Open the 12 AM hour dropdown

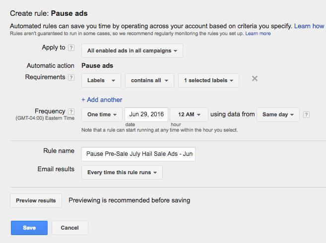coord(189,114)
